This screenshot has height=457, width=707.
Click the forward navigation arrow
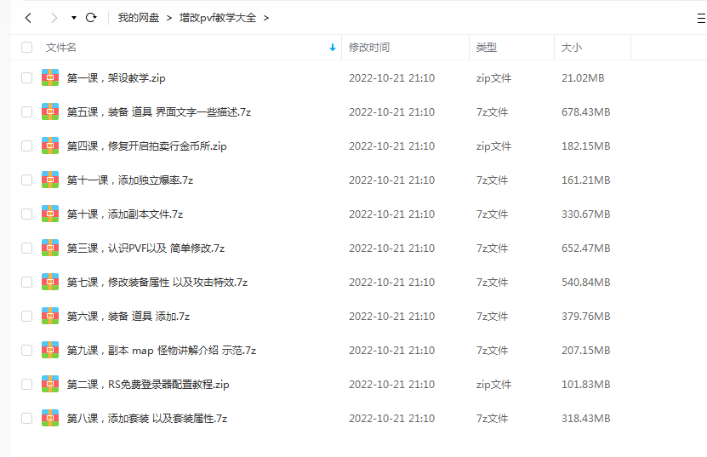tap(54, 17)
